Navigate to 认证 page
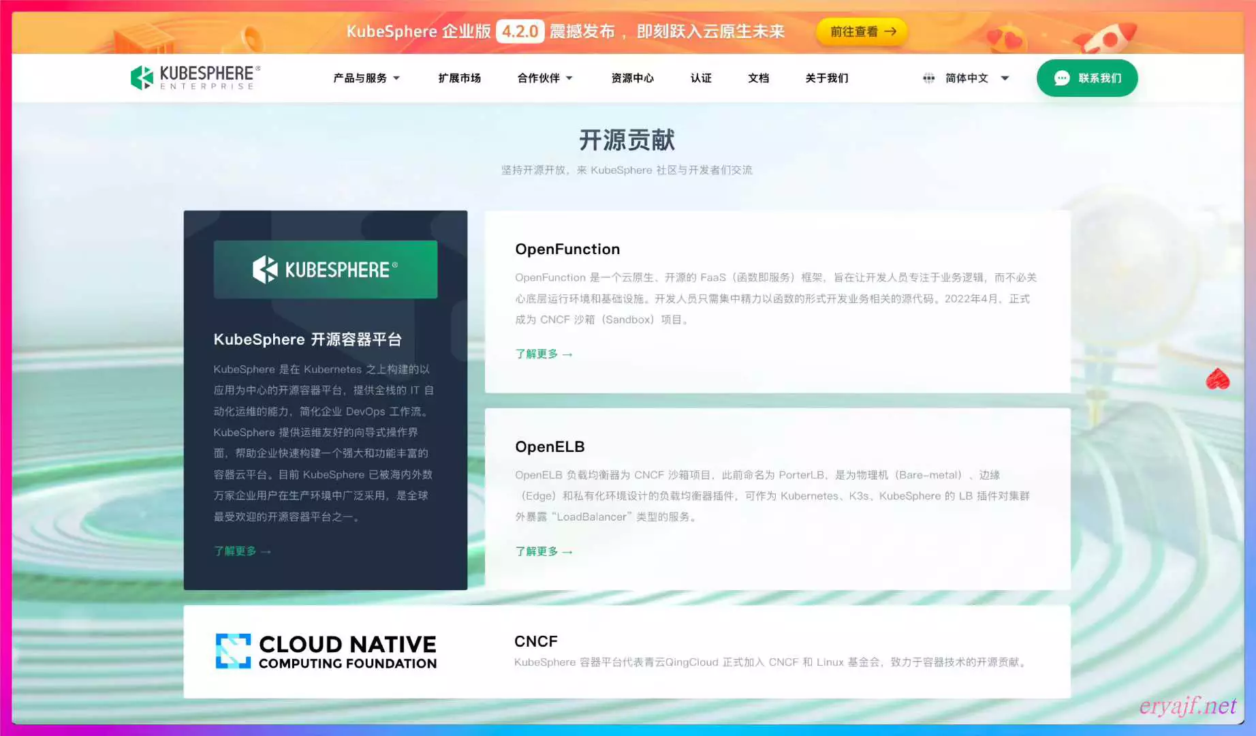 (x=701, y=78)
